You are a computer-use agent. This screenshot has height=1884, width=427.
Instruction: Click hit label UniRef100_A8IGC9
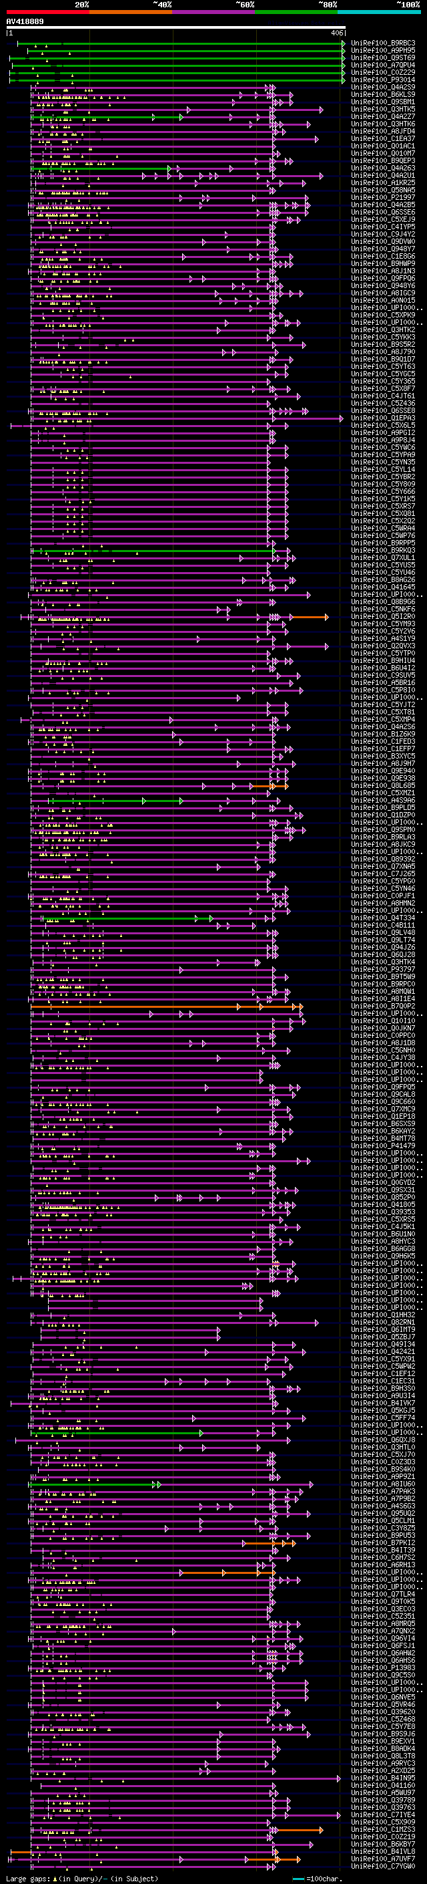(383, 293)
